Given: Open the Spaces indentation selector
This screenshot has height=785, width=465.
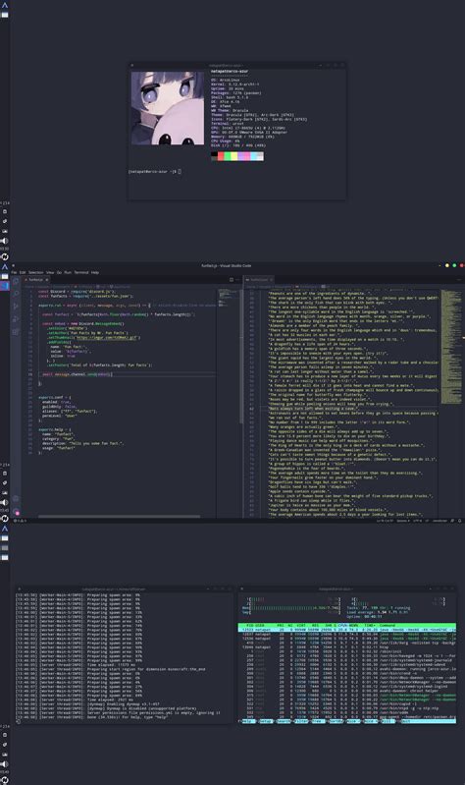Looking at the screenshot, I should click(402, 521).
